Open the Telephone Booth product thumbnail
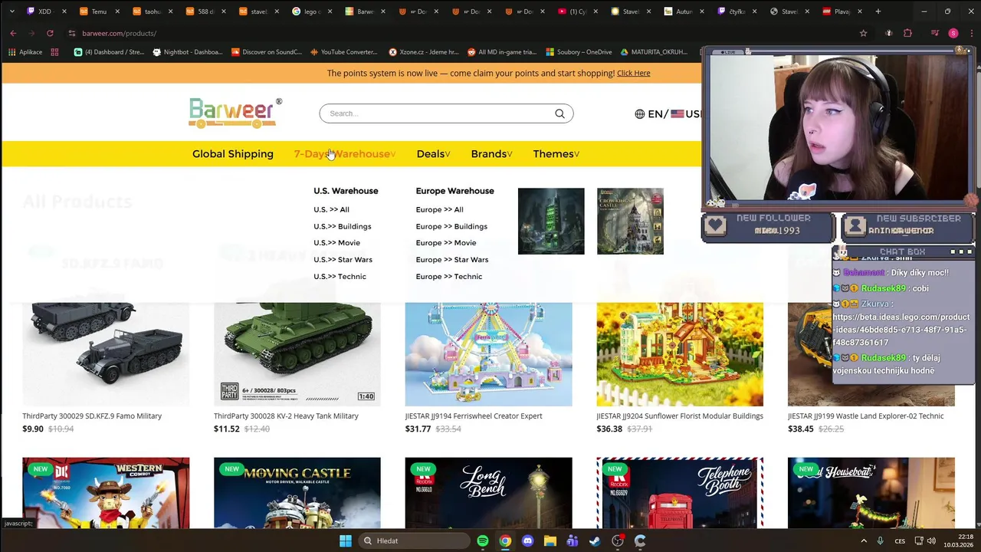The width and height of the screenshot is (981, 552). (x=680, y=493)
